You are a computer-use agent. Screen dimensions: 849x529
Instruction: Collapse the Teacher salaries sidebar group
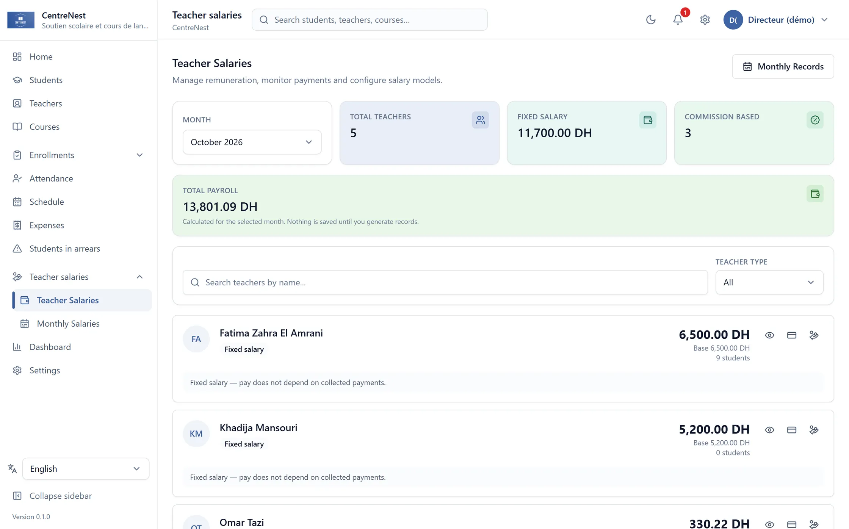click(78, 277)
